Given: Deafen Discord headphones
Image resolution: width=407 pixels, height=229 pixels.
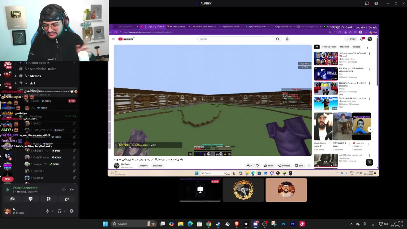Looking at the screenshot, I should pos(59,211).
